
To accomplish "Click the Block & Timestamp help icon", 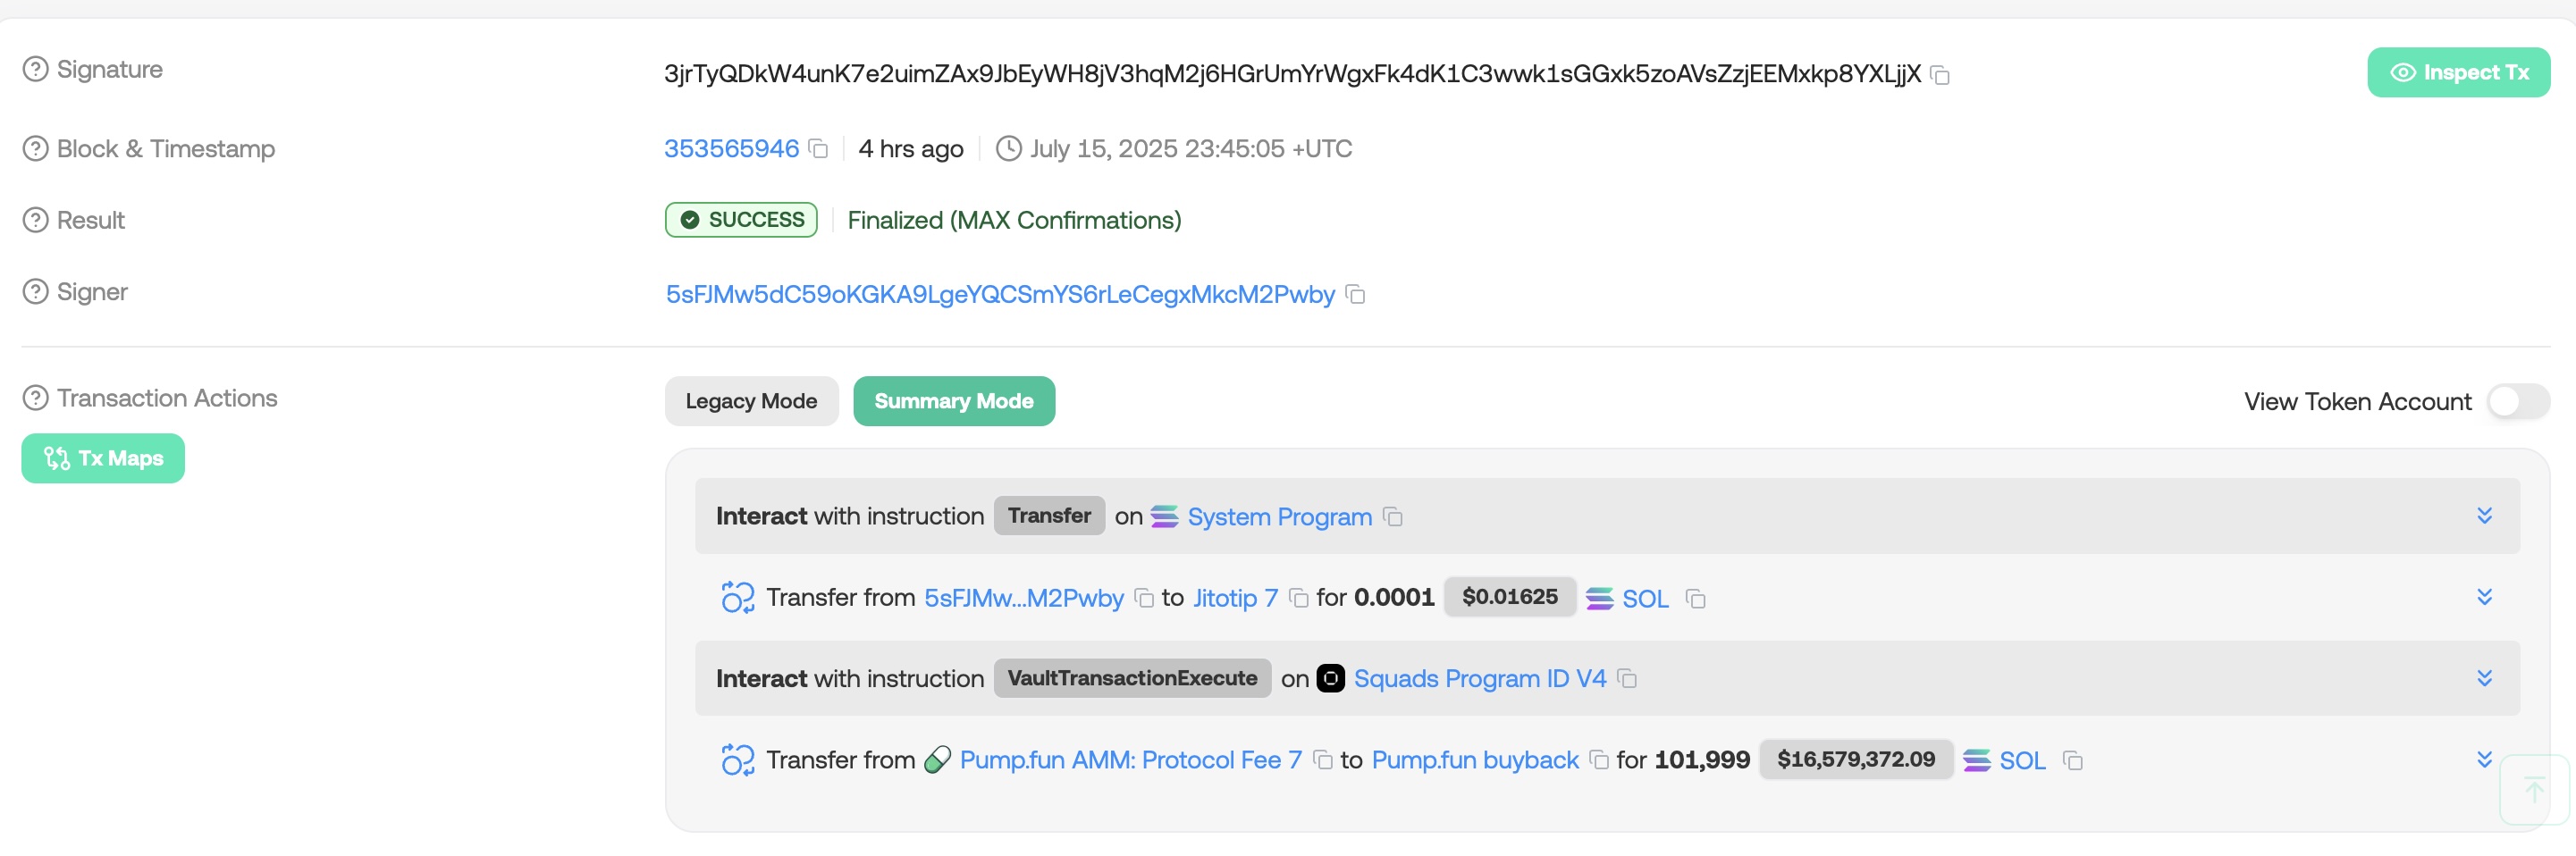I will click(x=36, y=149).
